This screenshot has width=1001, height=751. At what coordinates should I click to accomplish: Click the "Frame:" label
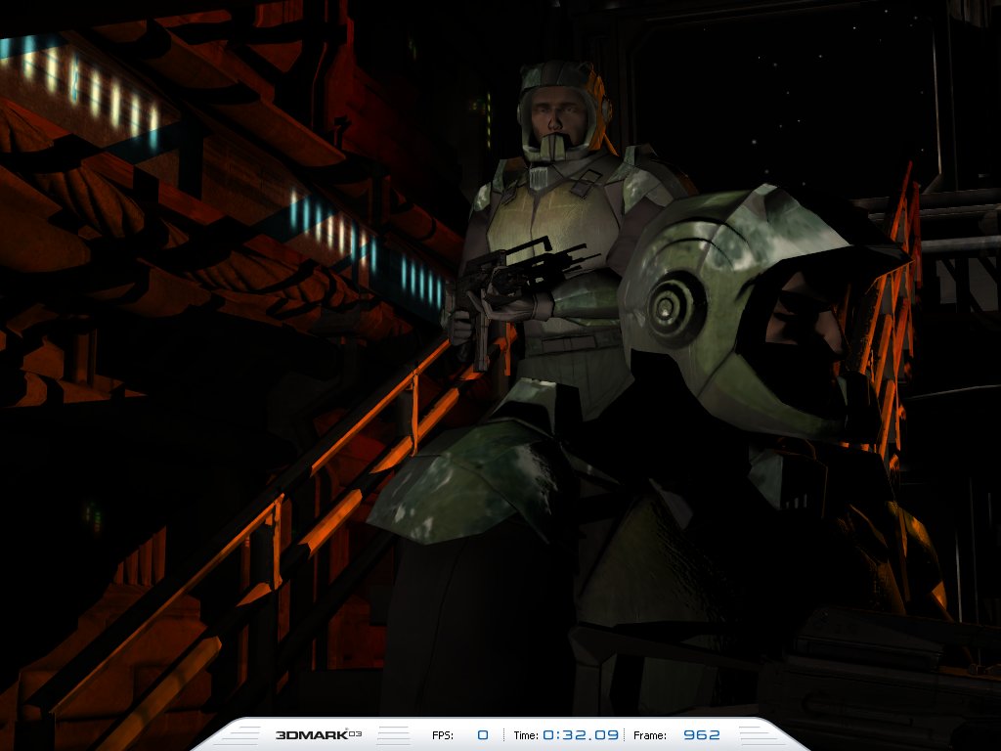tap(650, 735)
